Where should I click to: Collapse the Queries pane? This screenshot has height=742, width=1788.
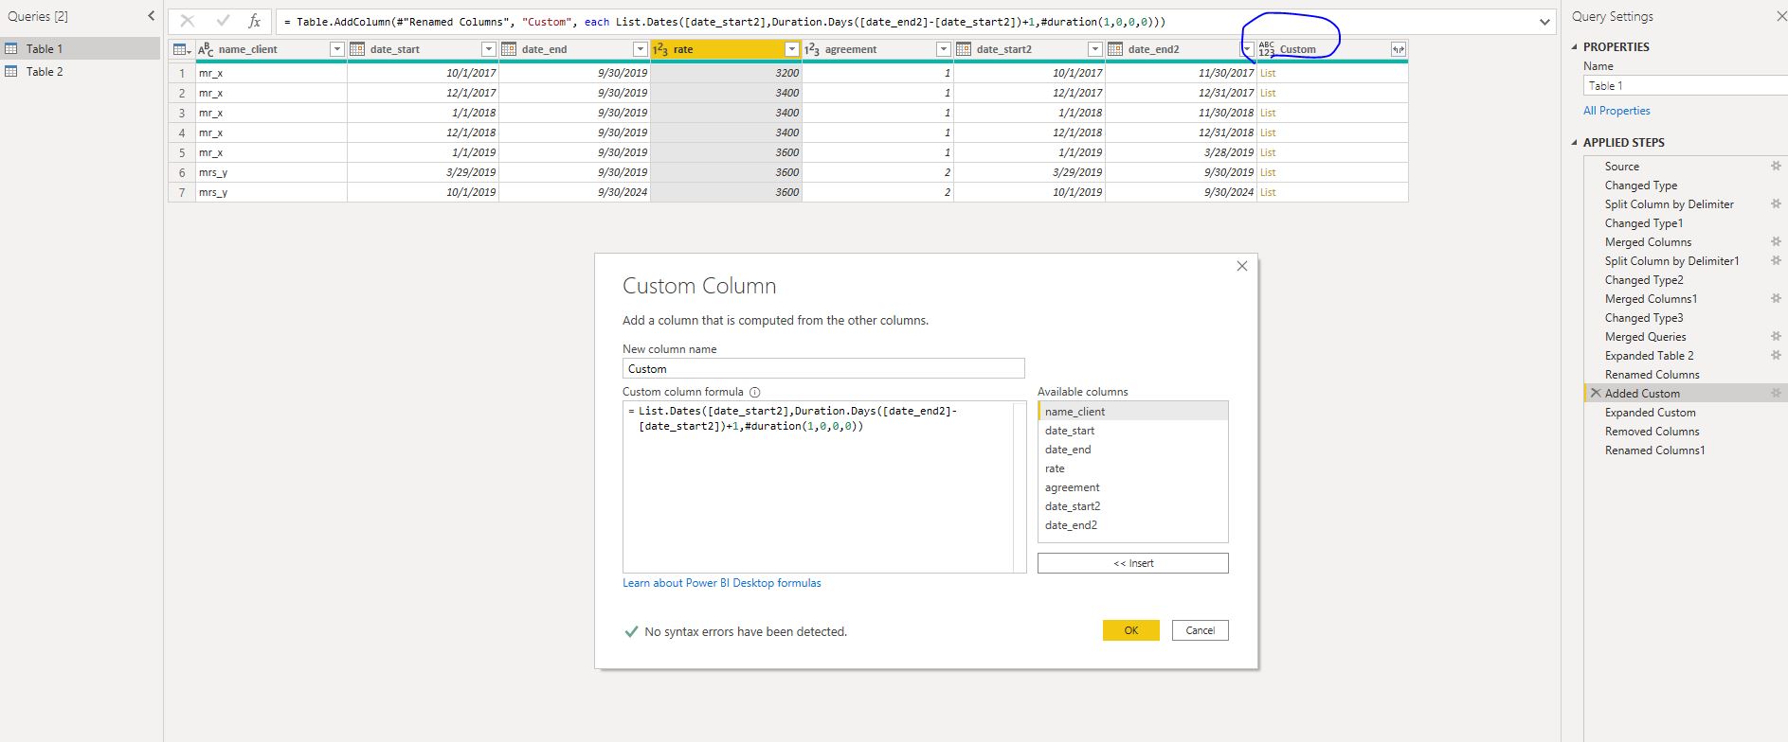[151, 16]
